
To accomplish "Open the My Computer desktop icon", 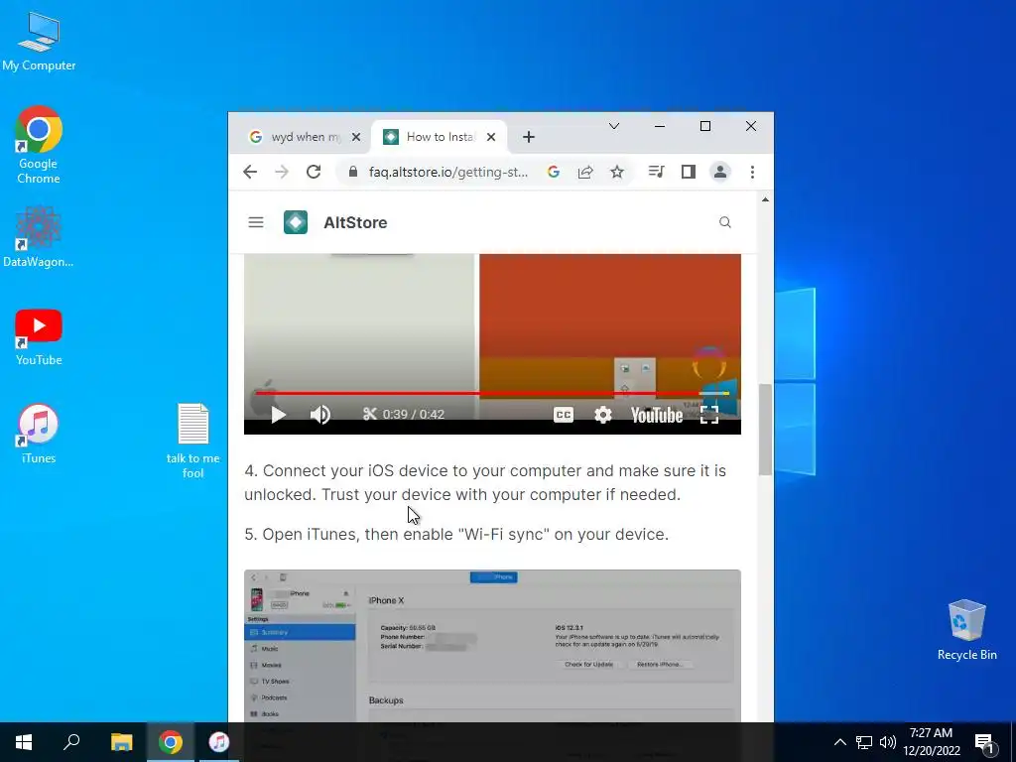I will 39,42.
